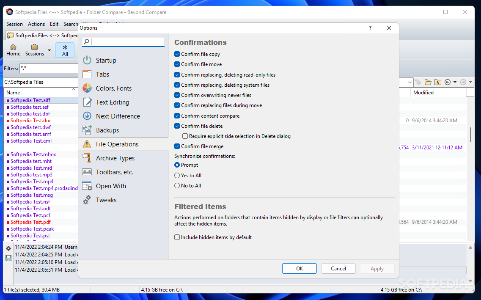Select the Prompt radio button
This screenshot has height=300, width=481.
pos(177,165)
